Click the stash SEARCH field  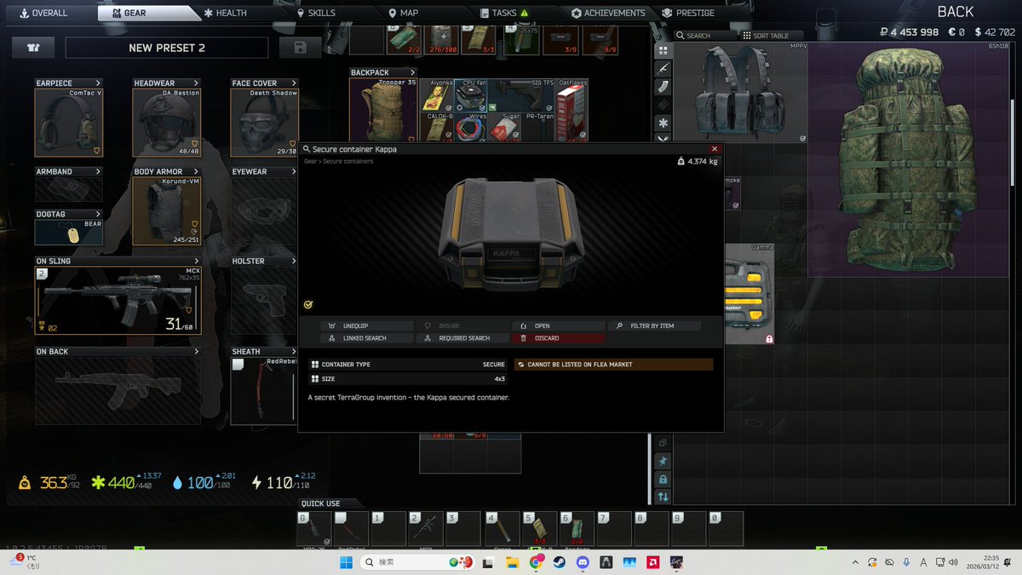coord(704,36)
